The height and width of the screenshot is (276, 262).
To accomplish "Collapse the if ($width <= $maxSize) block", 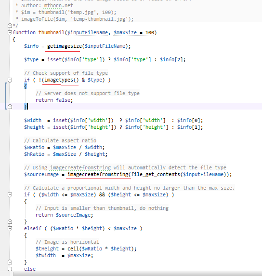I will coord(10,195).
